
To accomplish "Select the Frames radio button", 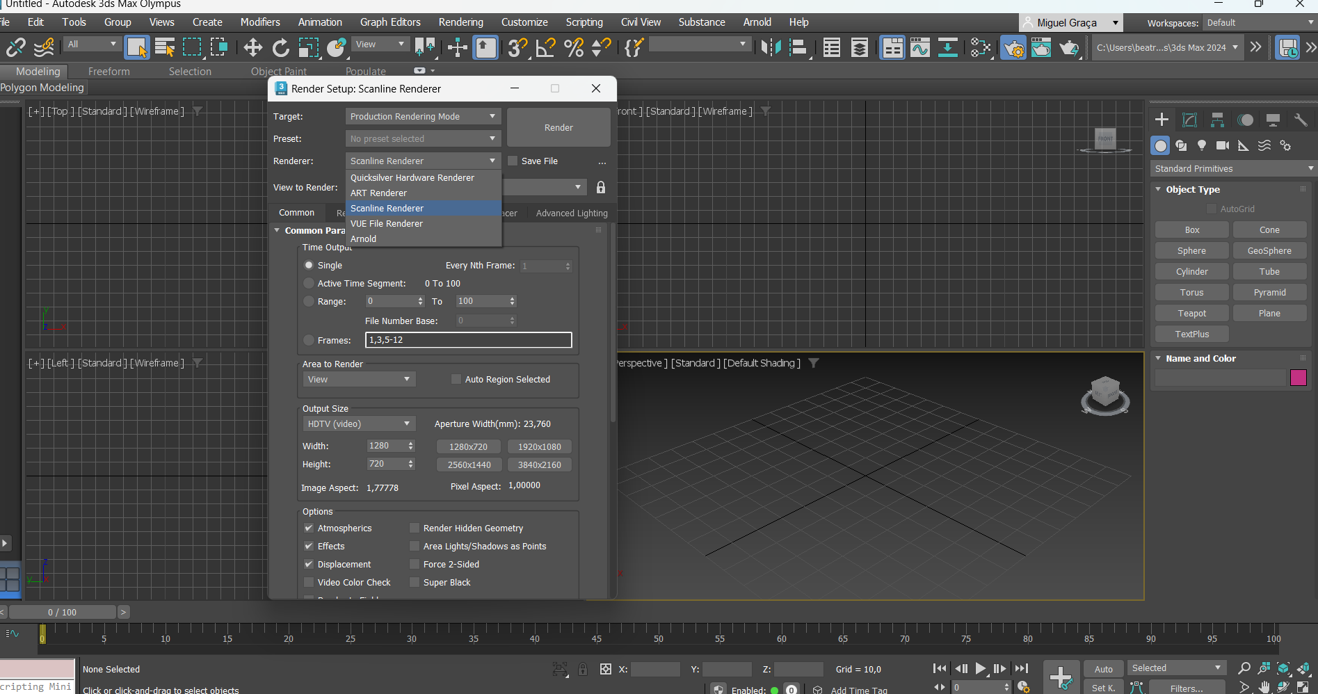I will click(x=309, y=340).
